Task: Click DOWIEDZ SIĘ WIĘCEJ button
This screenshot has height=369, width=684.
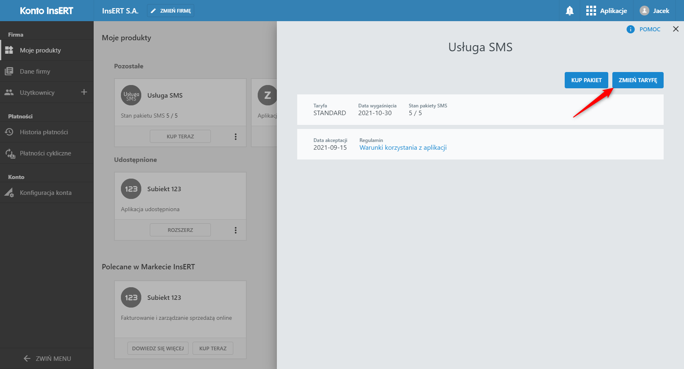Action: 158,348
